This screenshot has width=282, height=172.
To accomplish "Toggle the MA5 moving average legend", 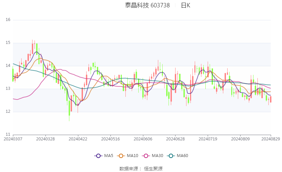I will 104,156.
